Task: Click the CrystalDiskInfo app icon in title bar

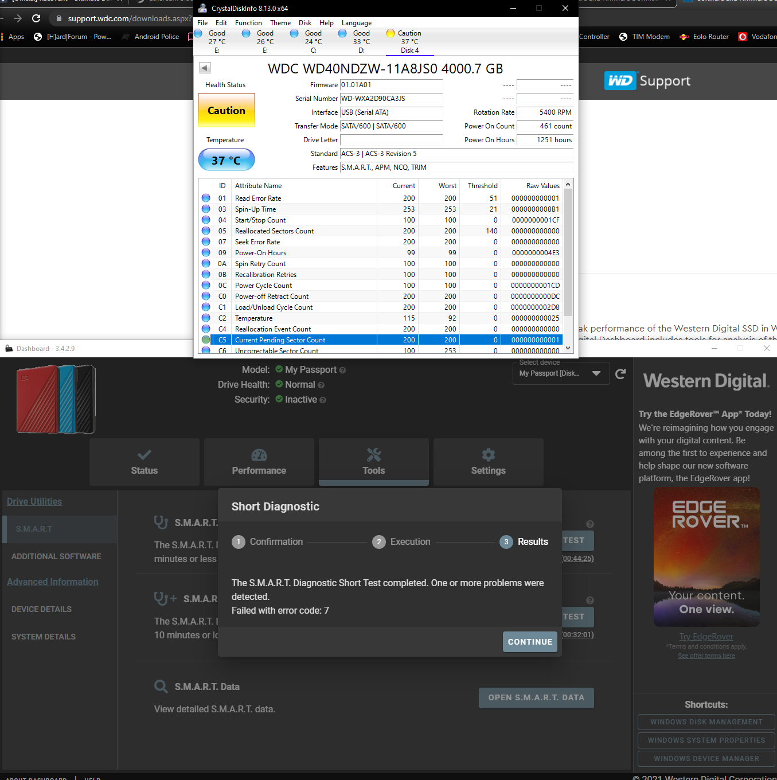Action: [x=202, y=8]
